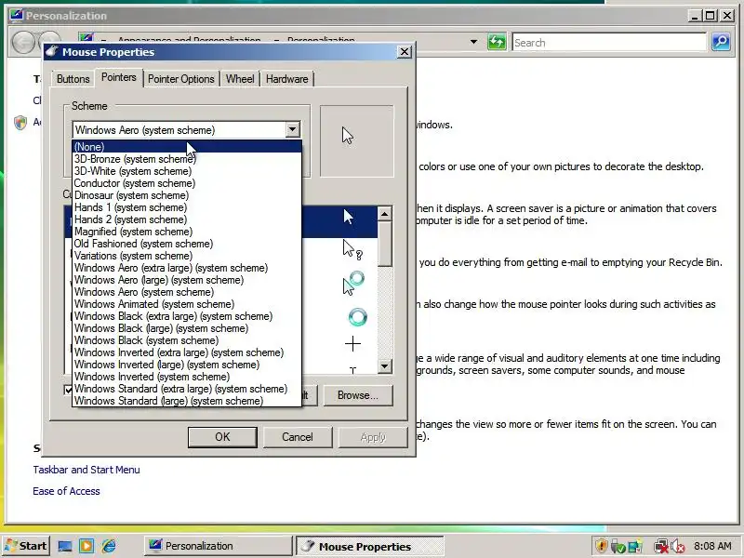
Task: Select Dinosaur (system scheme)
Action: pyautogui.click(x=187, y=195)
